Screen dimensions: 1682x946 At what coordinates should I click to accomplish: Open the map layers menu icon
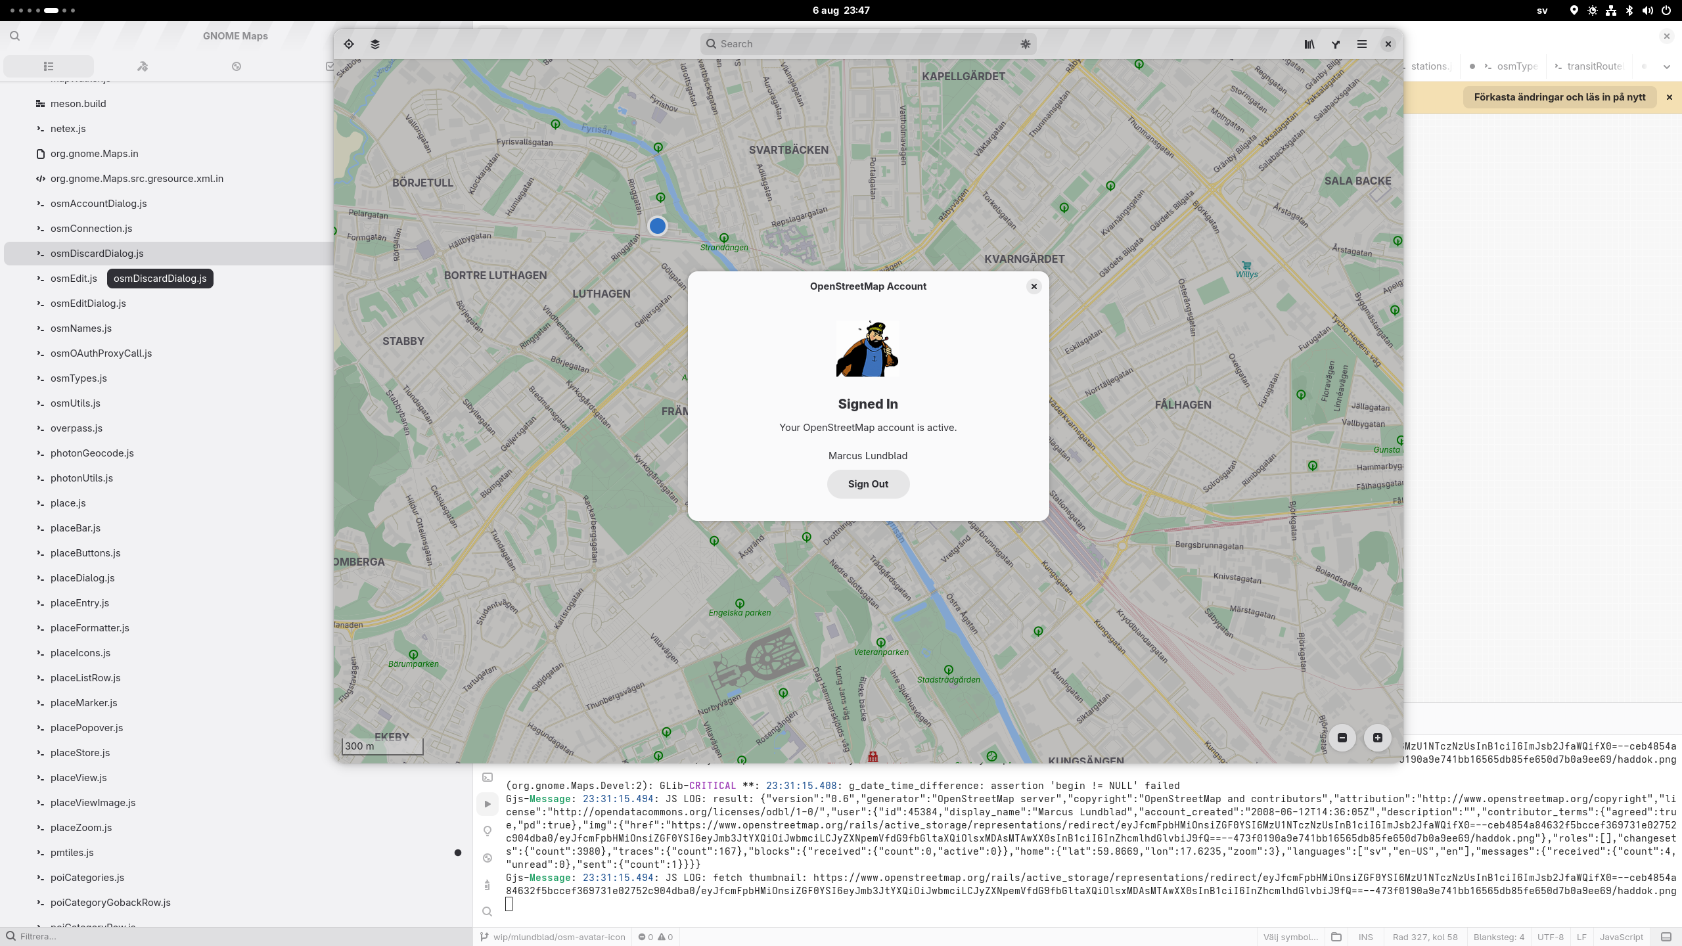click(x=375, y=44)
